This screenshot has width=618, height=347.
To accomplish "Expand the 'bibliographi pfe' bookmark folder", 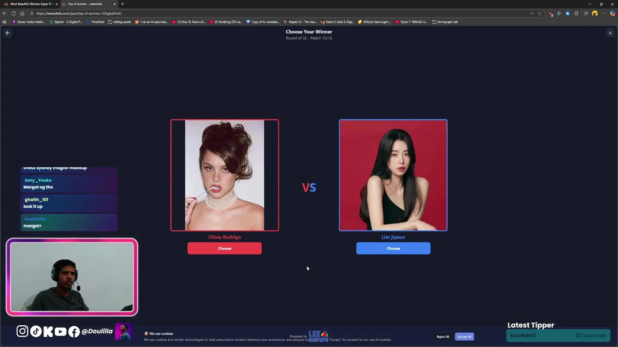I will point(445,22).
